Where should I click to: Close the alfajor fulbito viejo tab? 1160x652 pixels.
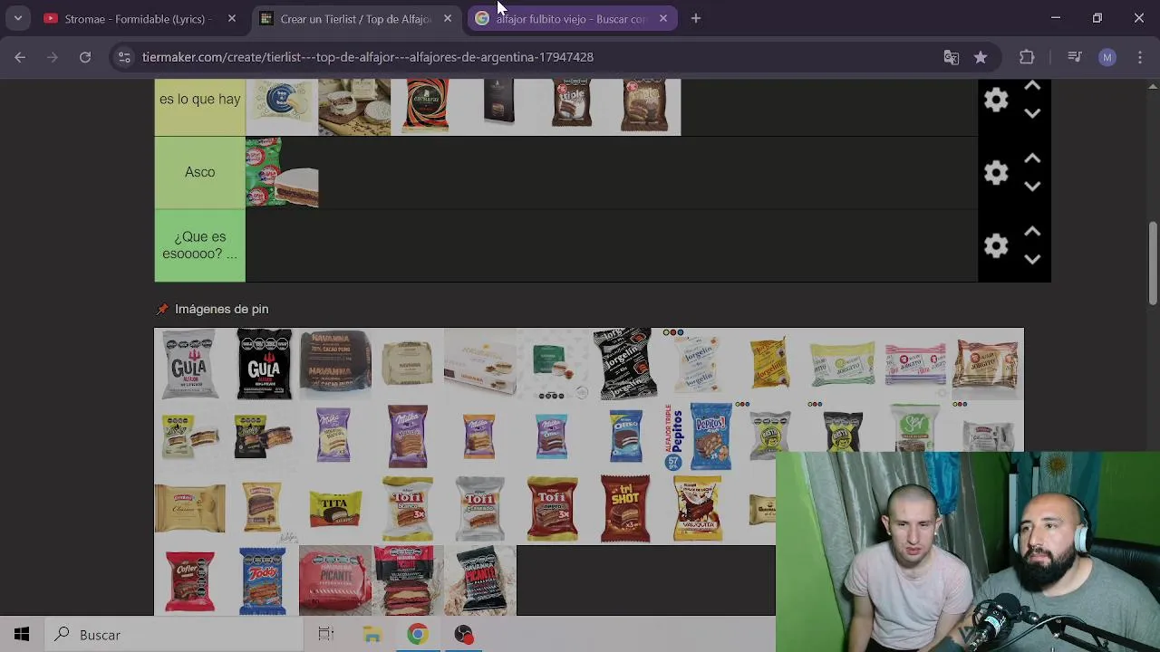coord(663,18)
